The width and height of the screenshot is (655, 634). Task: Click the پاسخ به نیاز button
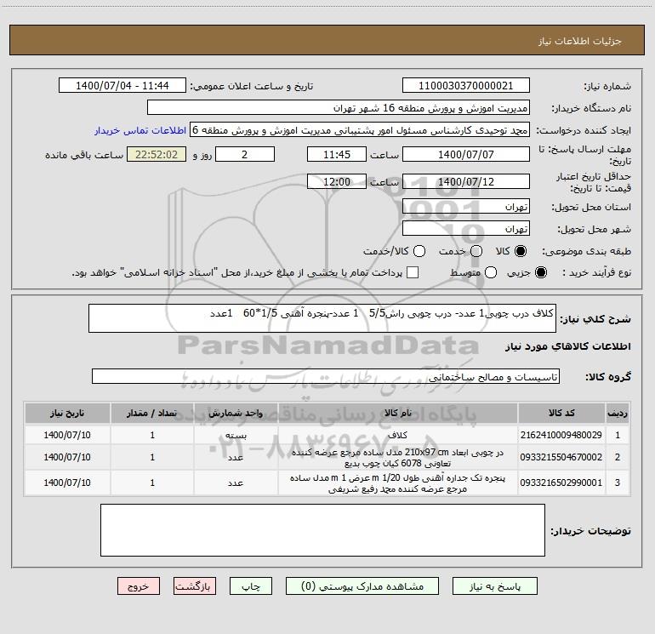click(x=494, y=586)
